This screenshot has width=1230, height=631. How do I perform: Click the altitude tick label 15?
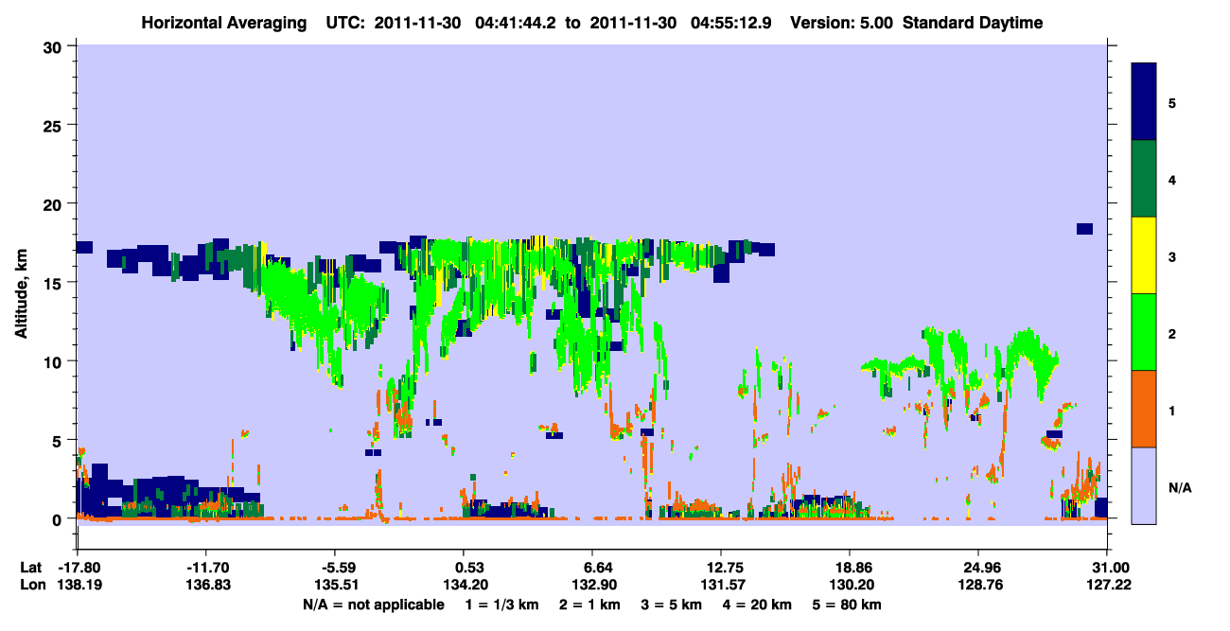coord(55,282)
